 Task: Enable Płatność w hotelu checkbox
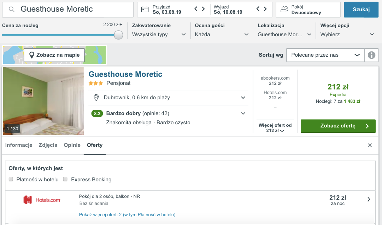tap(11, 179)
